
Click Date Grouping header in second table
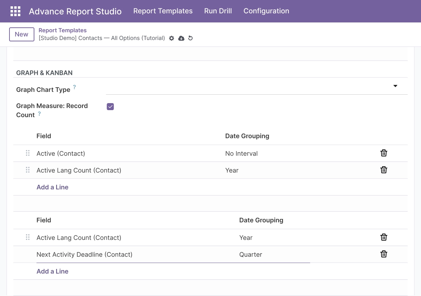(261, 220)
